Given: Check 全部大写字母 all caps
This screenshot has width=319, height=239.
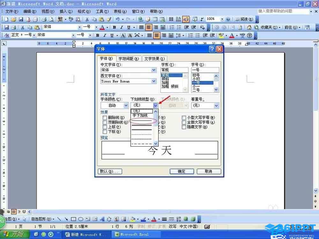Looking at the screenshot, I should coord(184,122).
